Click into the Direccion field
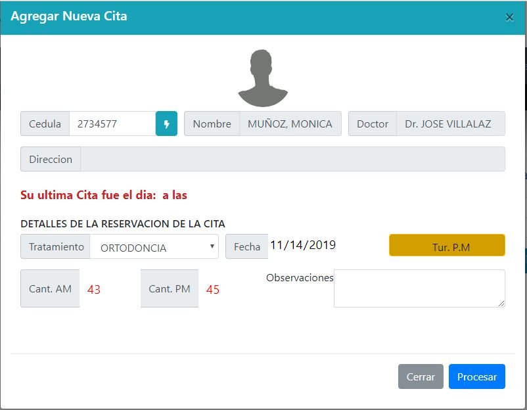 (292, 159)
